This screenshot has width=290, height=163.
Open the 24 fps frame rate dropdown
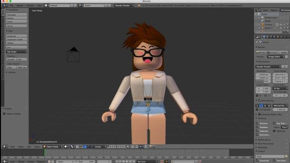pyautogui.click(x=280, y=88)
